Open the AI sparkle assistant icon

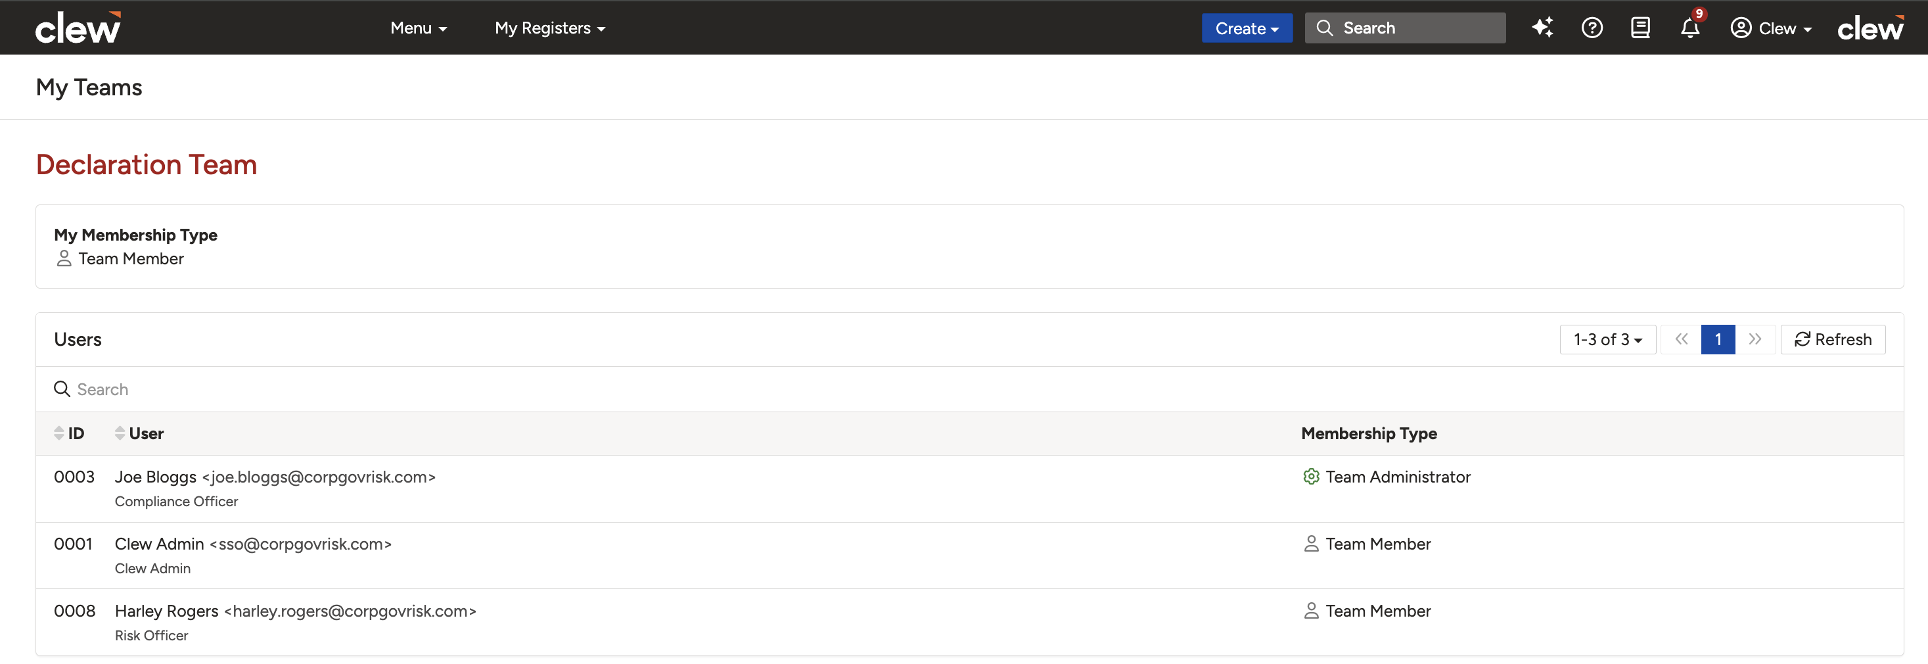[1542, 28]
